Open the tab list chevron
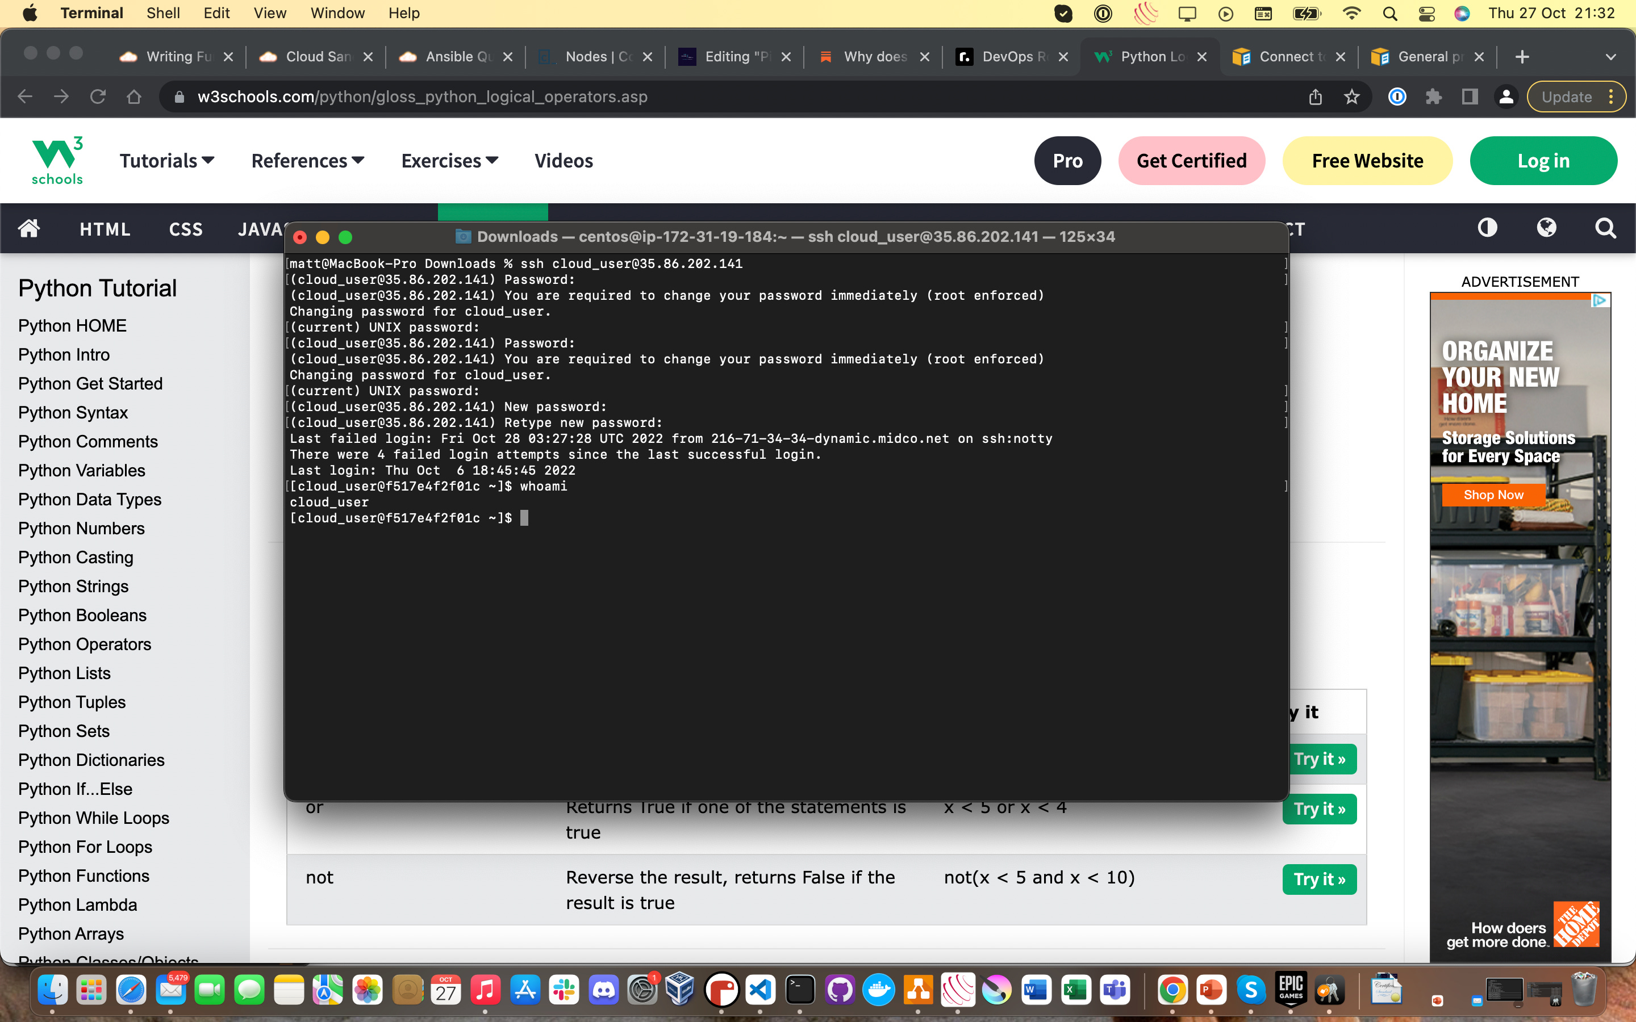Screen dimensions: 1636x1022 coord(1610,57)
